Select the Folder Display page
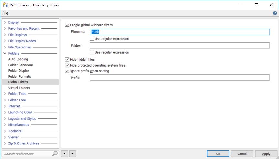Viewport: 279px width, 159px height. 19,71
